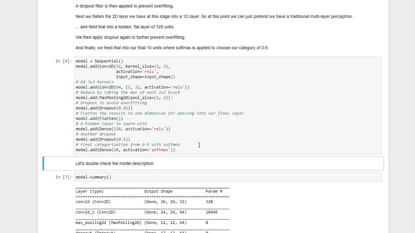The height and width of the screenshot is (233, 415).
Task: Click the 'conv2d_1 (Conv2D)' output row
Action: click(95, 212)
